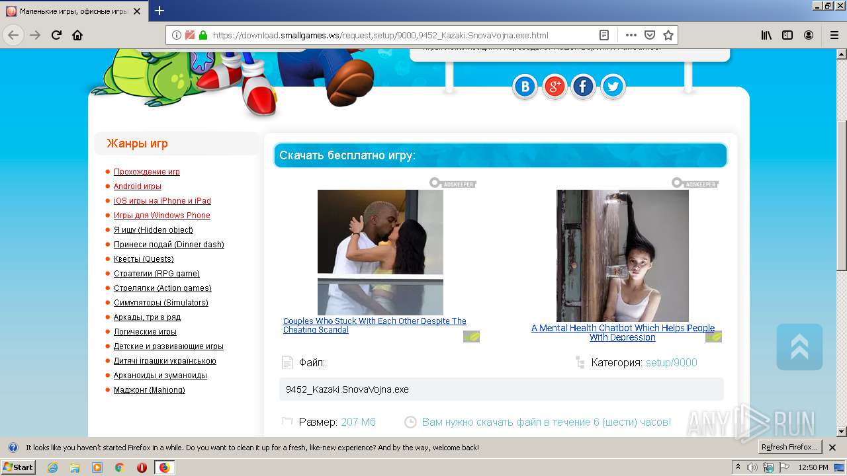Open iOS игры на iPhone и iPad link
The image size is (847, 476).
tap(162, 201)
